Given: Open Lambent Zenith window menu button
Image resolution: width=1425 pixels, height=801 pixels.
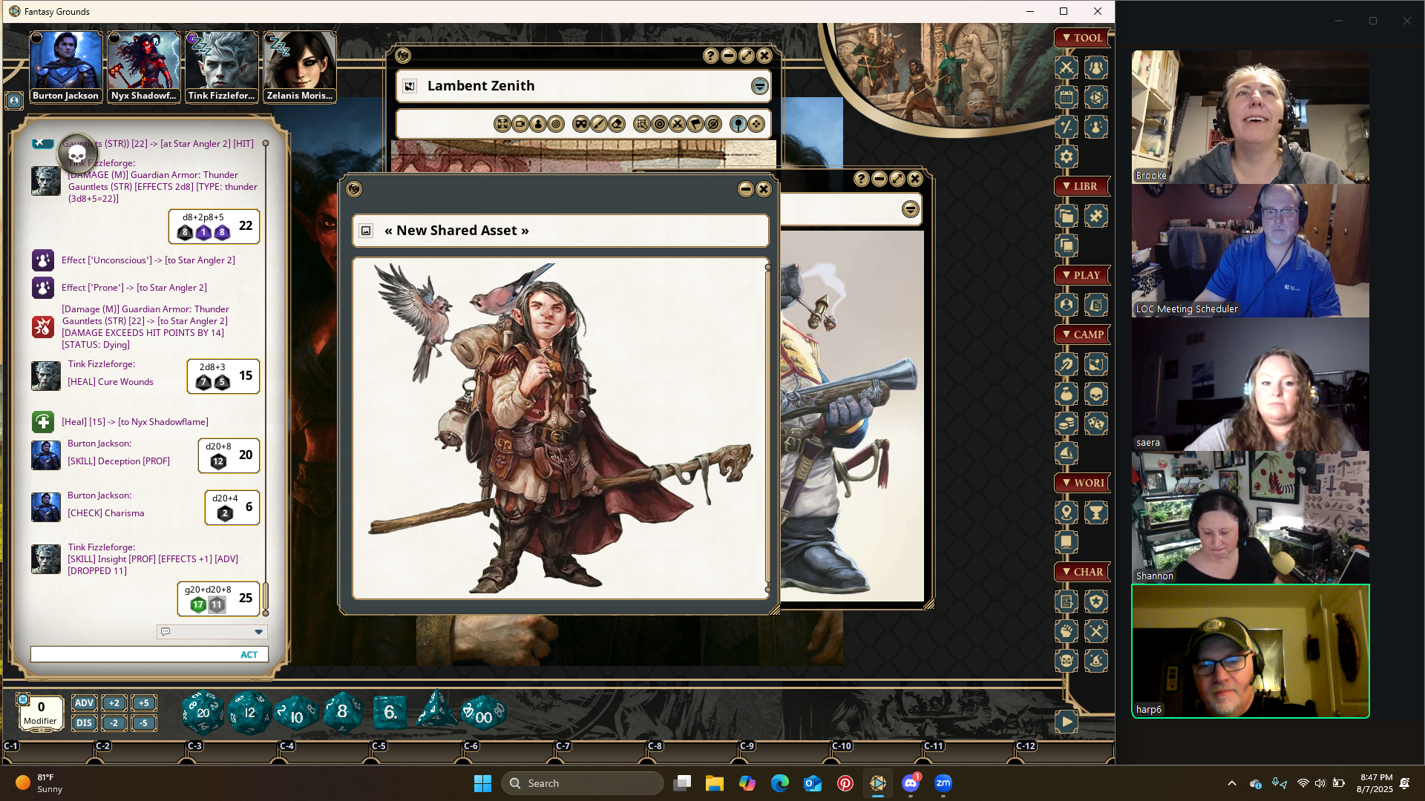Looking at the screenshot, I should pyautogui.click(x=759, y=86).
